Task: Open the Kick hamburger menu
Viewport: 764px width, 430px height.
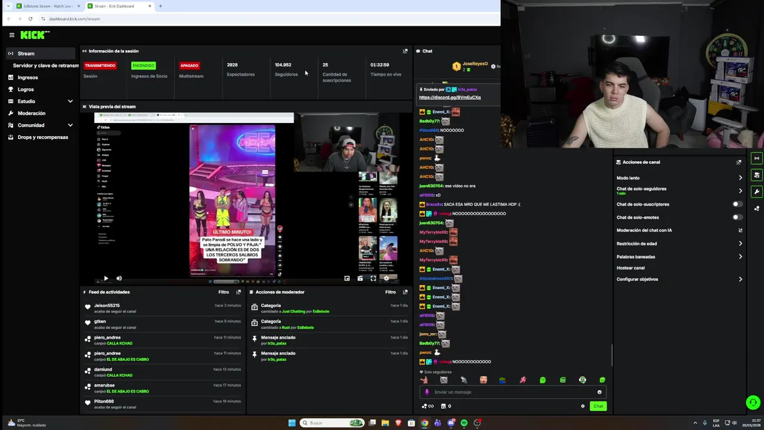Action: [11, 35]
